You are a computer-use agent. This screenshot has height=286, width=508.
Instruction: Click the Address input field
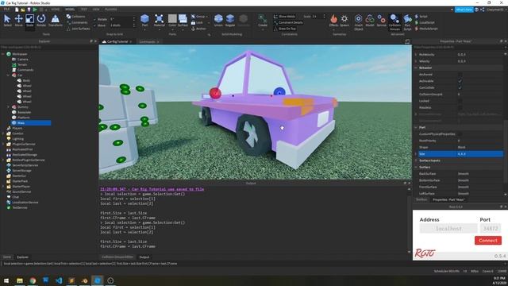pos(448,229)
